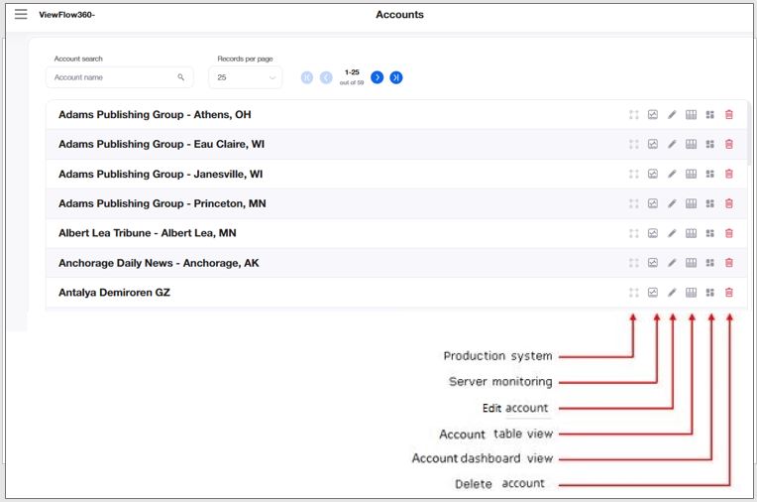Open dashboard view for Albert Lea Tribune

click(710, 234)
